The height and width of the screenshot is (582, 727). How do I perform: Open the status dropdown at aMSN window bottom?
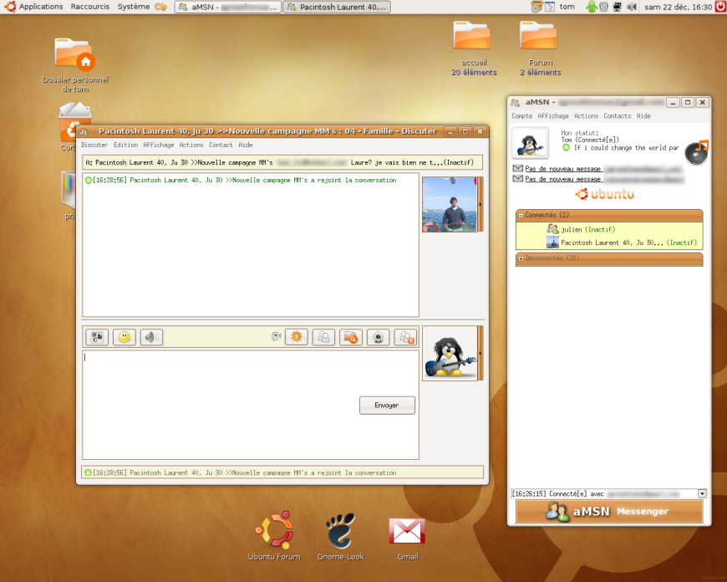(x=702, y=493)
